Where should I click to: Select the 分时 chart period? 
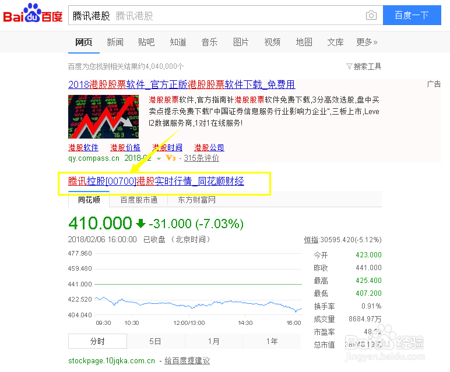pos(97,341)
